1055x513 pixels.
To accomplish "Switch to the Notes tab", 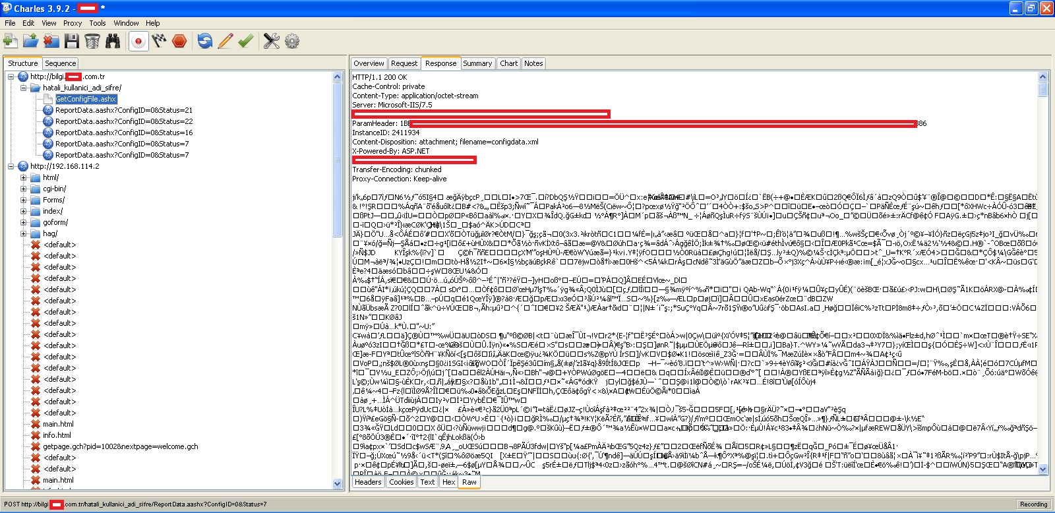I will pyautogui.click(x=533, y=63).
